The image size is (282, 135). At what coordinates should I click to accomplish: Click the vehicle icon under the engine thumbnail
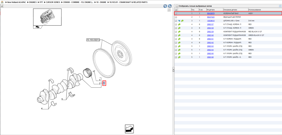[x=37, y=27]
